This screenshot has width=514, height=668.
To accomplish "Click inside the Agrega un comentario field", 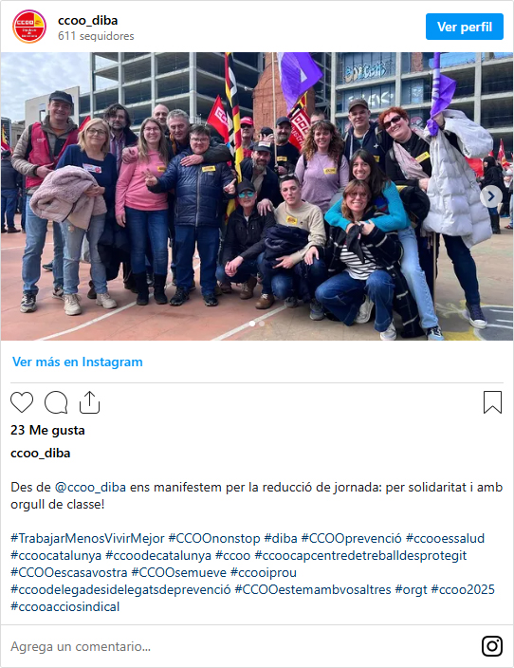I will click(x=243, y=646).
